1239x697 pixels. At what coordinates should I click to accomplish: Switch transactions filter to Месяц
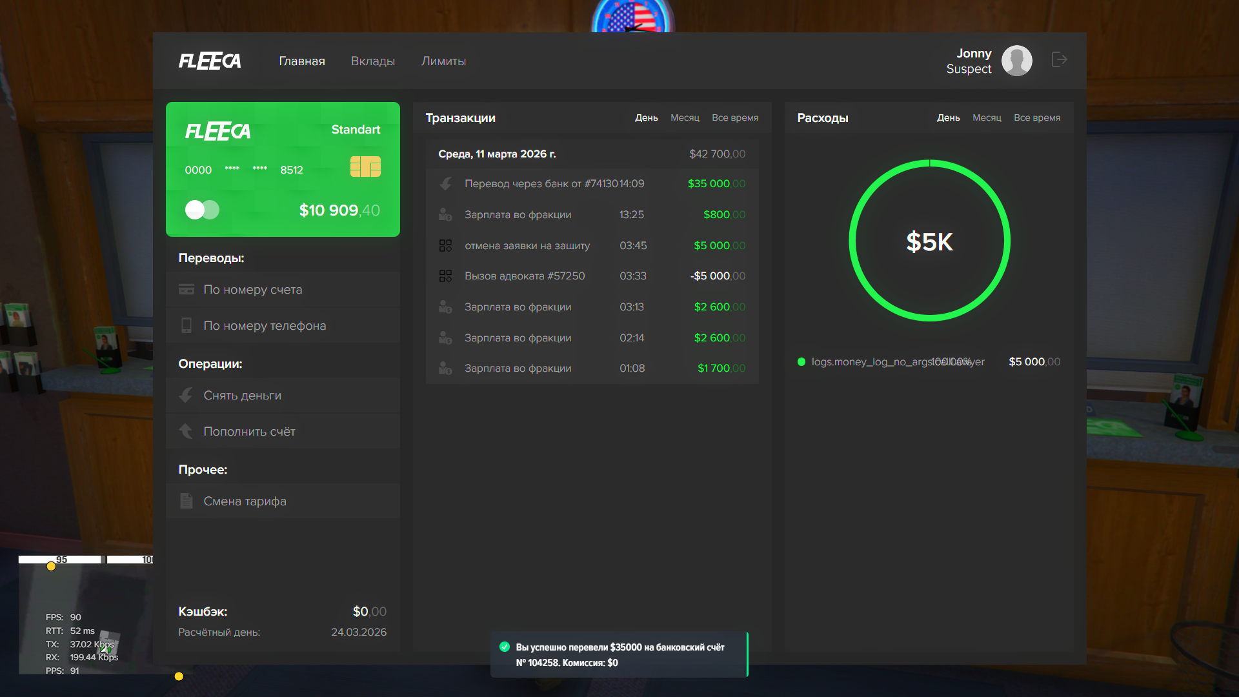685,118
